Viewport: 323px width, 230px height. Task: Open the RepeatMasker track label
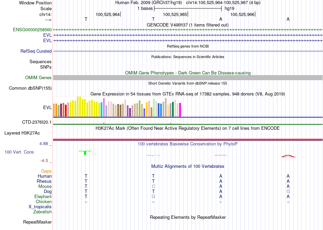tap(37, 222)
